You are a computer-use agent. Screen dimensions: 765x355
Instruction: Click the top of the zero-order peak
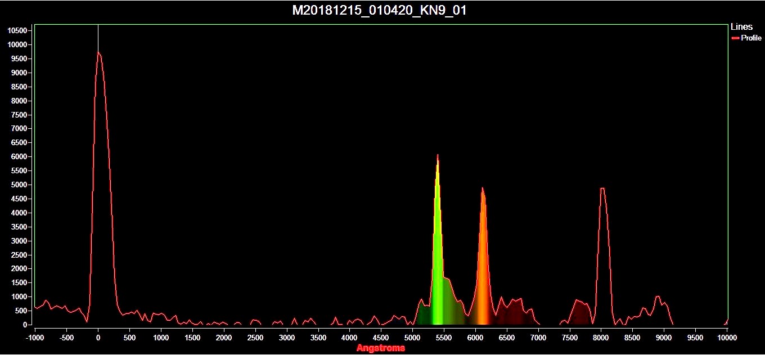[x=98, y=53]
